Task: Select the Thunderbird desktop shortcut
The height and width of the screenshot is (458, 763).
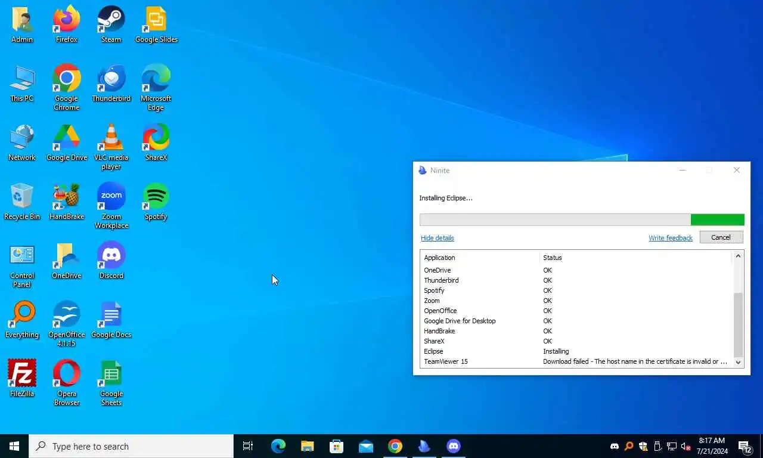Action: pyautogui.click(x=111, y=84)
